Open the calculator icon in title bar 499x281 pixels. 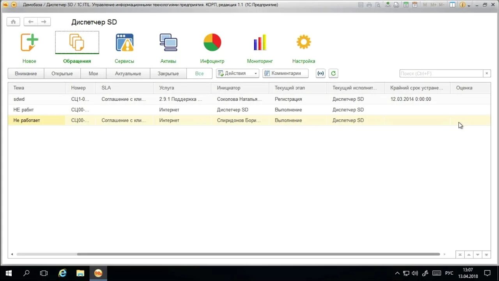[x=406, y=5]
